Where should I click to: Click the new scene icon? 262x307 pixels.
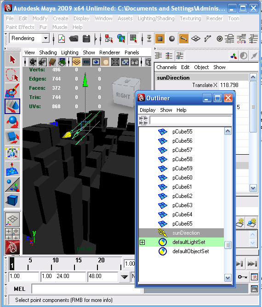62,39
